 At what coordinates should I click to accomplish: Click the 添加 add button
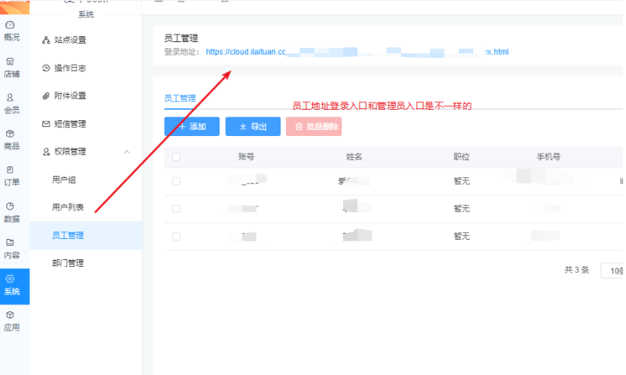(192, 126)
